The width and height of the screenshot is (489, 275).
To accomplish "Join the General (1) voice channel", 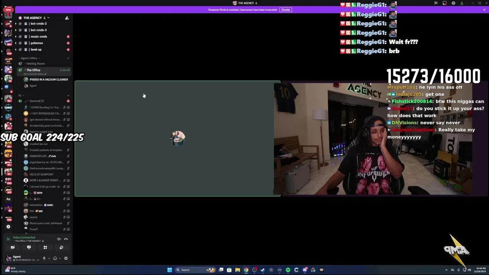I will point(37,101).
